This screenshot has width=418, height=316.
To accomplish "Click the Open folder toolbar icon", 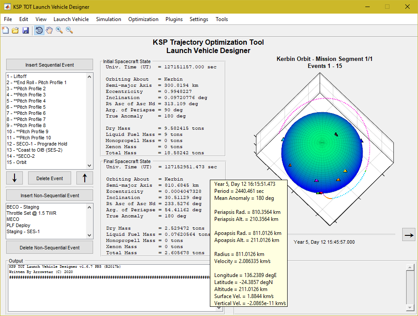I will [15, 30].
